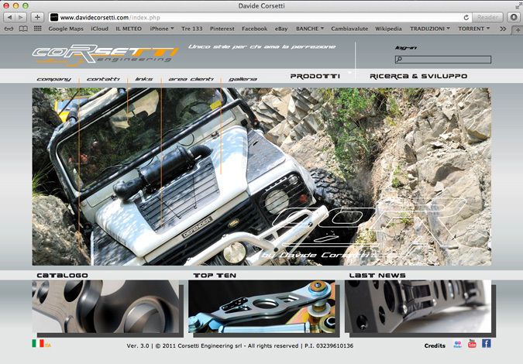Click the Flickr icon in the footer
The image size is (523, 364).
point(457,344)
